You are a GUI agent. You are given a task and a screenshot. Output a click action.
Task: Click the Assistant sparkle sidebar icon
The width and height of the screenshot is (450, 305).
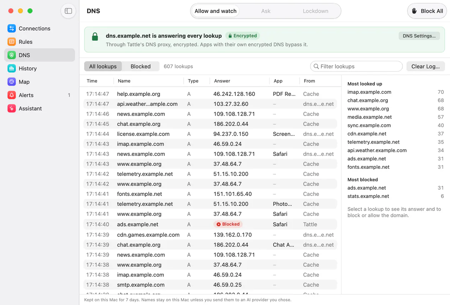click(12, 108)
